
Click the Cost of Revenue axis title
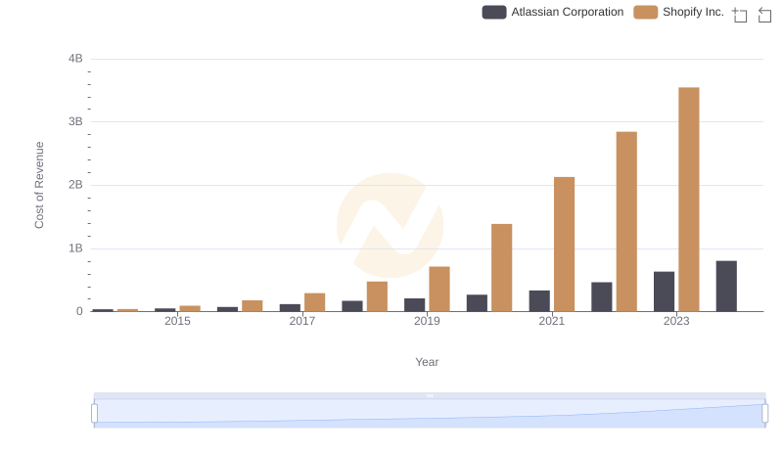(39, 185)
